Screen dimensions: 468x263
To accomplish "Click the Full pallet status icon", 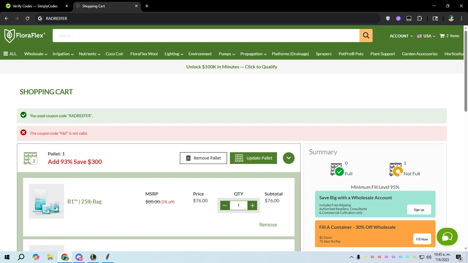I will 337,170.
